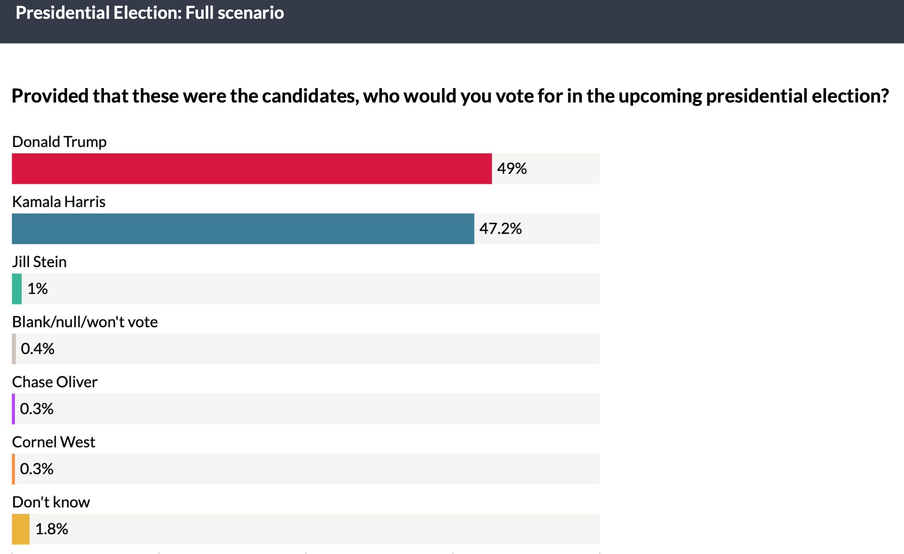Viewport: 904px width, 554px height.
Task: Select the 47.2% value label
Action: [500, 229]
